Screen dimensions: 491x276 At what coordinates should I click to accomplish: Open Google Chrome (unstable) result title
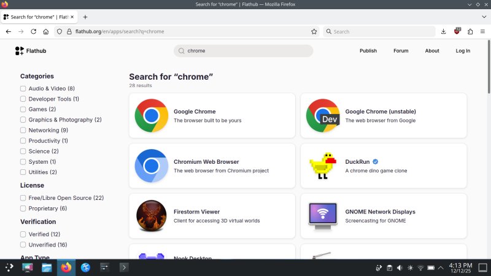pos(381,112)
